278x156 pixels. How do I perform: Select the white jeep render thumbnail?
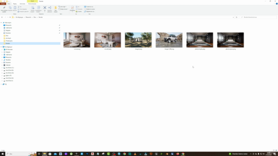[169, 40]
